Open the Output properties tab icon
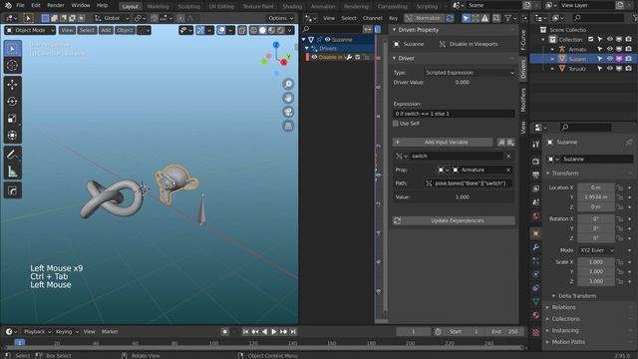The width and height of the screenshot is (638, 359). point(536,176)
